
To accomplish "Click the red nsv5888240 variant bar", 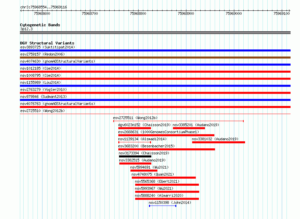I will coord(167,199).
